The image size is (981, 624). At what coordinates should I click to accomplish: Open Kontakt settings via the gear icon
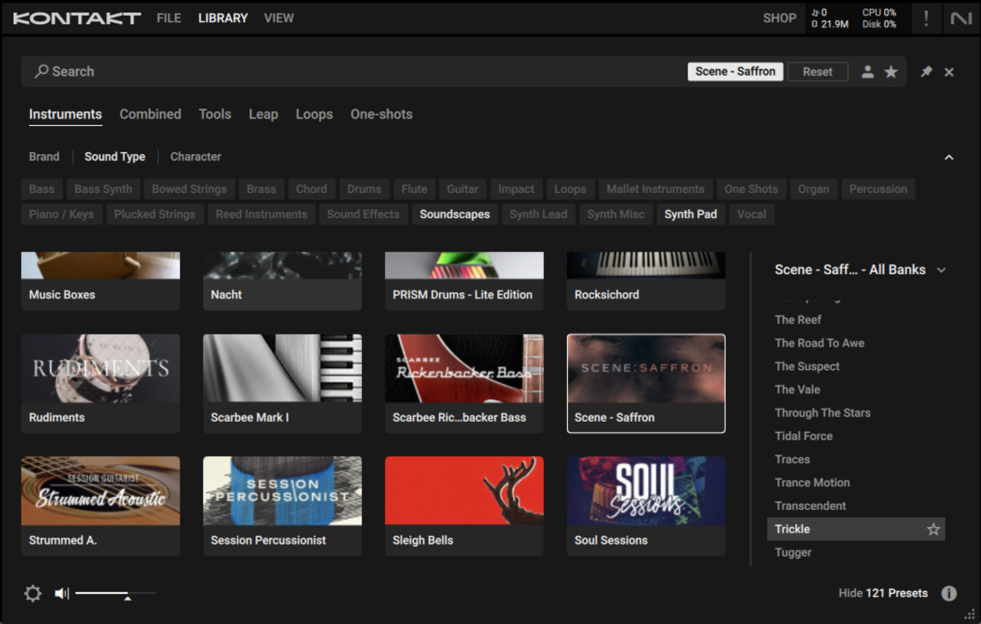[x=33, y=593]
